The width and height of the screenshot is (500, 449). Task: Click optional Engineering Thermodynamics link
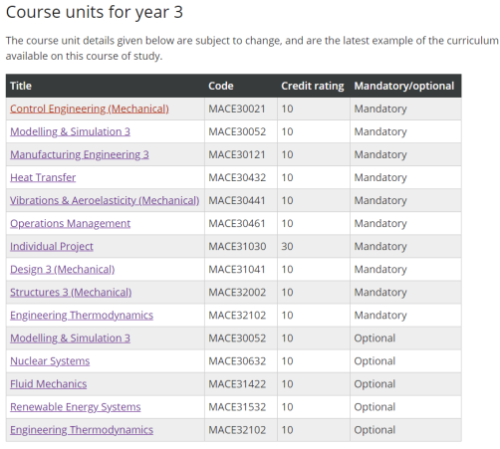click(x=82, y=429)
